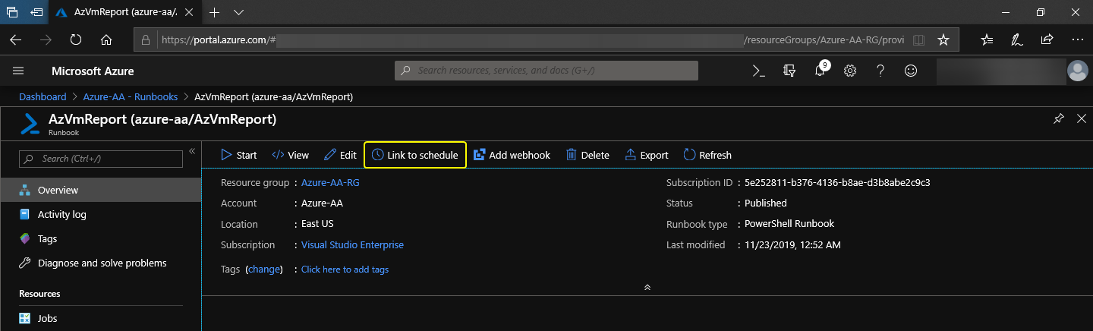Open browser tab list dropdown
The height and width of the screenshot is (331, 1093).
click(x=238, y=12)
